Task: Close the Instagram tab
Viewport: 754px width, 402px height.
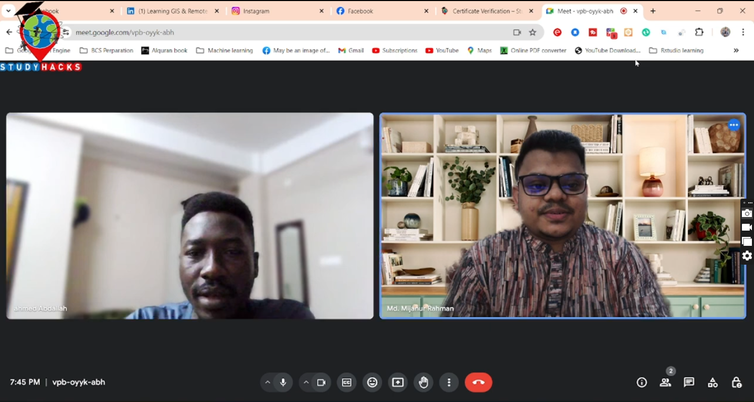Action: [322, 11]
